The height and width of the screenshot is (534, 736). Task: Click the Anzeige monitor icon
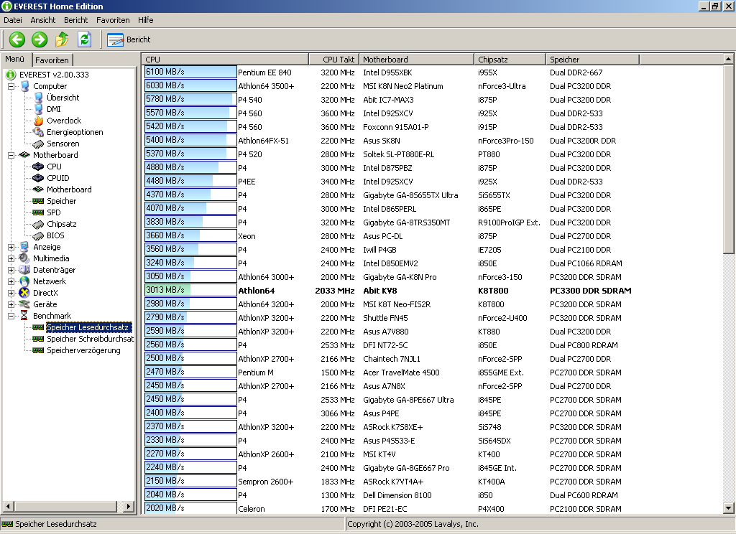[x=24, y=247]
